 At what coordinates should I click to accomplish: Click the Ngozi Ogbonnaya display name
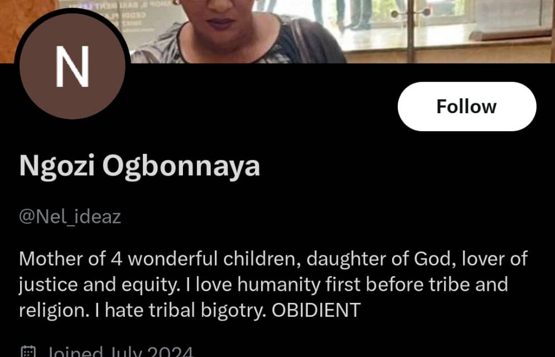tap(139, 166)
